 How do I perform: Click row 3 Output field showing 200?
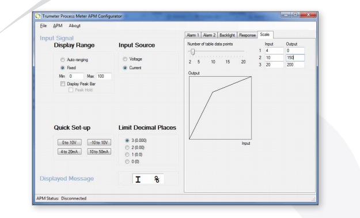(x=295, y=65)
